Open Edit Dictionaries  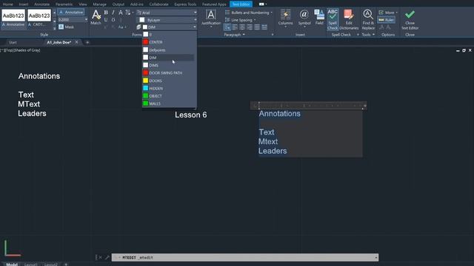coord(349,19)
